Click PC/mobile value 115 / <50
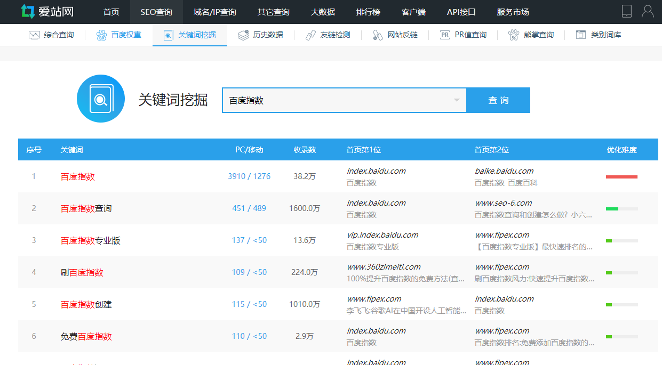 tap(249, 304)
